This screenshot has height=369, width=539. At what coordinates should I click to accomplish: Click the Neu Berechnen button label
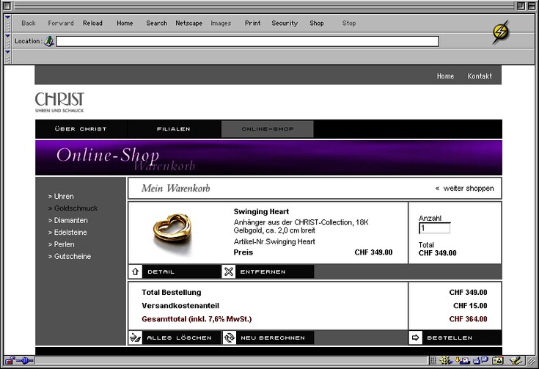pos(273,337)
